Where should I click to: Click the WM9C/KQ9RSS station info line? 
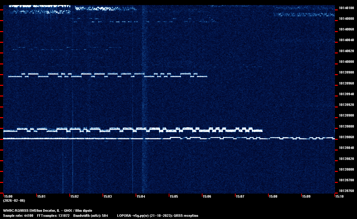pyautogui.click(x=48, y=210)
